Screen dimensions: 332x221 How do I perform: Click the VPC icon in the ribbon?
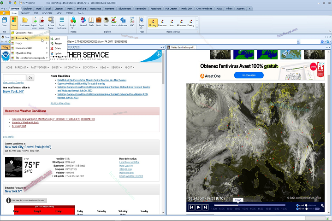131,20
